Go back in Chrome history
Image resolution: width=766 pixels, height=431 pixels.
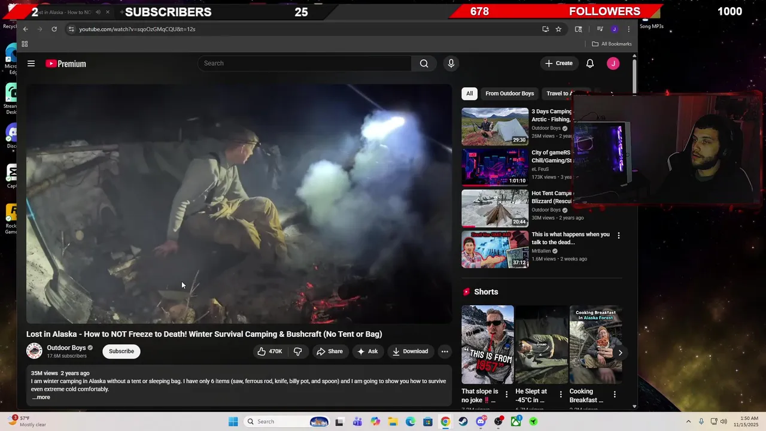tap(25, 29)
